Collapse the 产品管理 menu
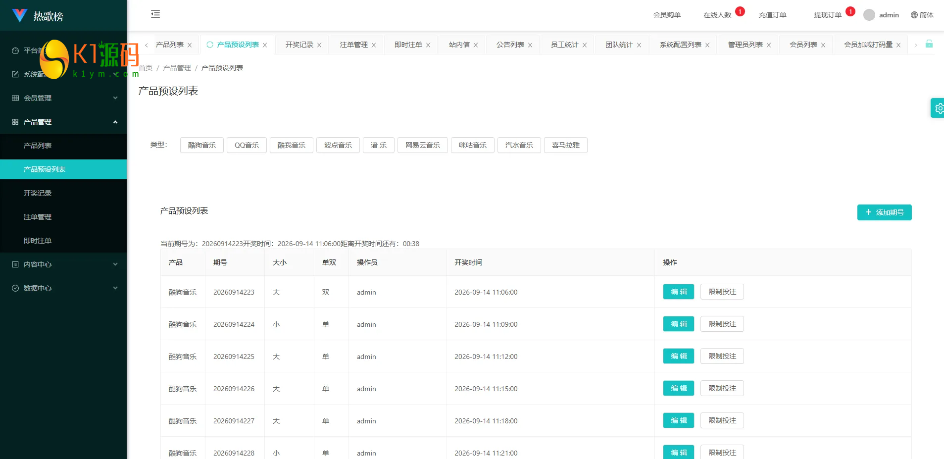This screenshot has height=459, width=944. point(63,122)
